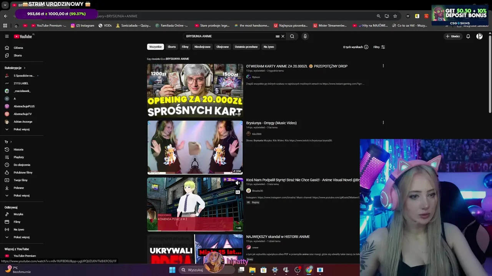Click the Utwórz create button
Viewport: 492px width, 276px height.
tap(453, 36)
